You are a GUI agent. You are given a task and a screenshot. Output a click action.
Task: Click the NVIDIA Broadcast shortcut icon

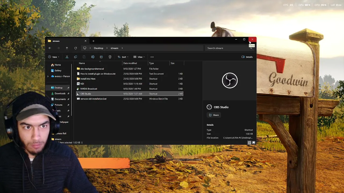coord(78,89)
